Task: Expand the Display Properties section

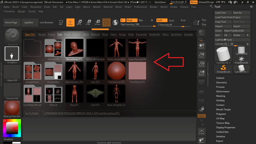Action: click(226, 127)
